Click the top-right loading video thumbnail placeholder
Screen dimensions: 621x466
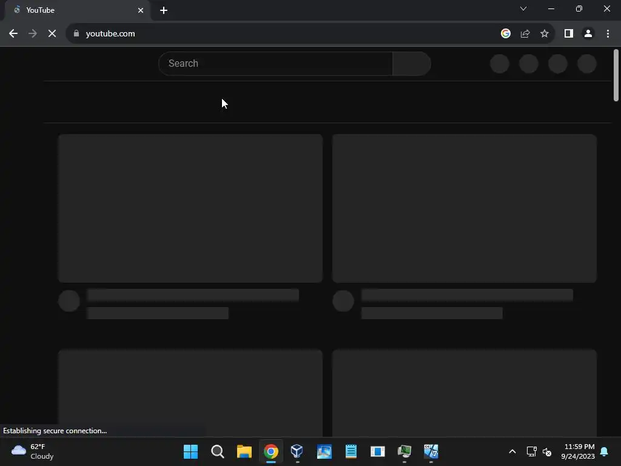[x=465, y=209]
